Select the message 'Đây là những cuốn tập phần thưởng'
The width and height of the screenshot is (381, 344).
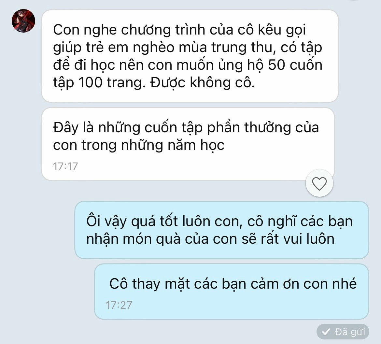[x=188, y=144]
